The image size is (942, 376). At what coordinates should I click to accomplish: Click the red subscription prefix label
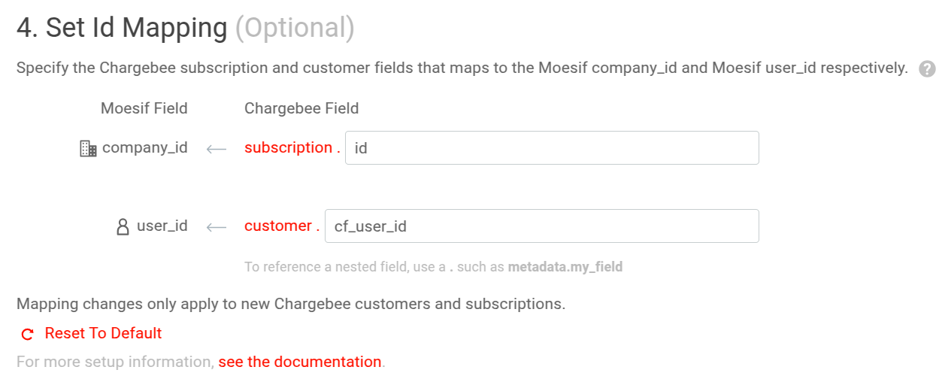[288, 147]
